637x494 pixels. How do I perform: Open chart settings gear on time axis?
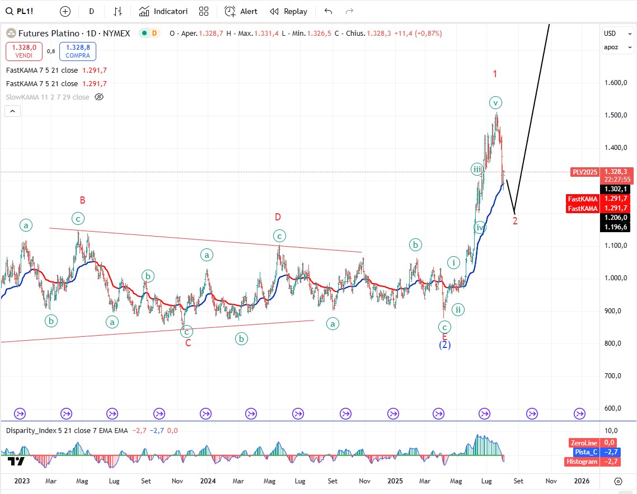coord(618,481)
